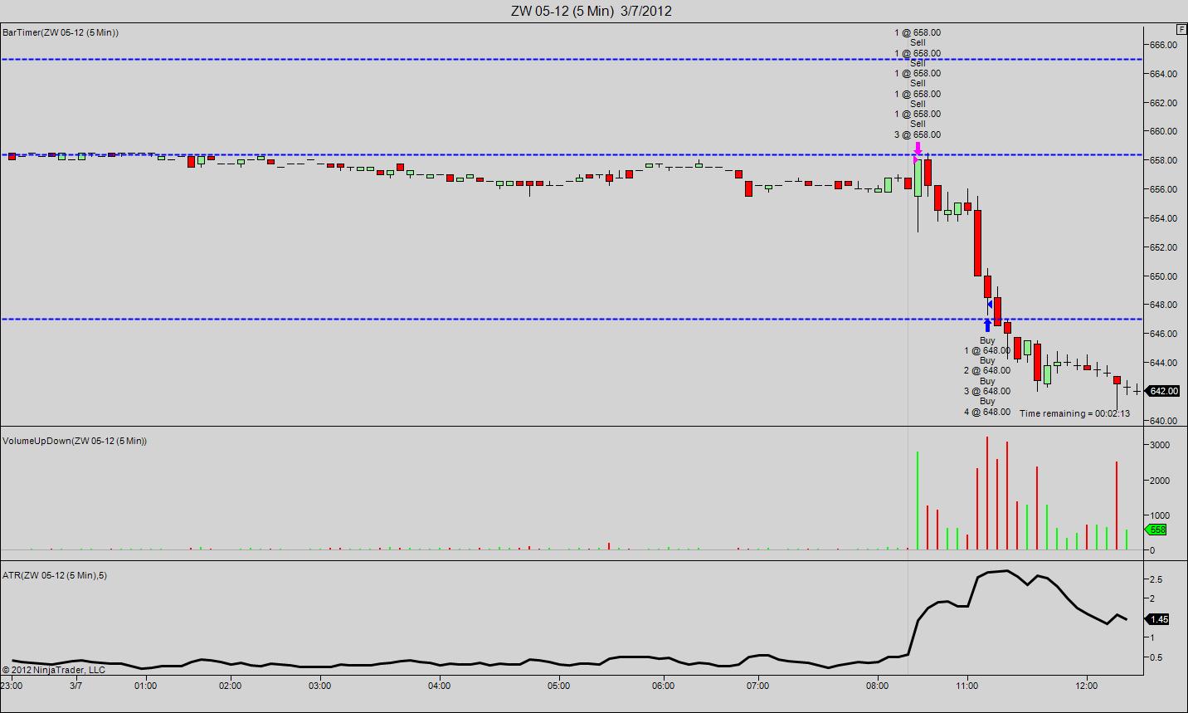Click the 3 @ 658.00 sell label
The image size is (1188, 713).
(918, 134)
